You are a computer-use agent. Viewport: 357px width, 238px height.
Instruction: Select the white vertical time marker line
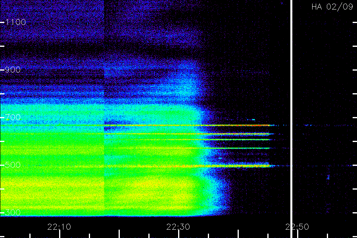click(x=291, y=119)
